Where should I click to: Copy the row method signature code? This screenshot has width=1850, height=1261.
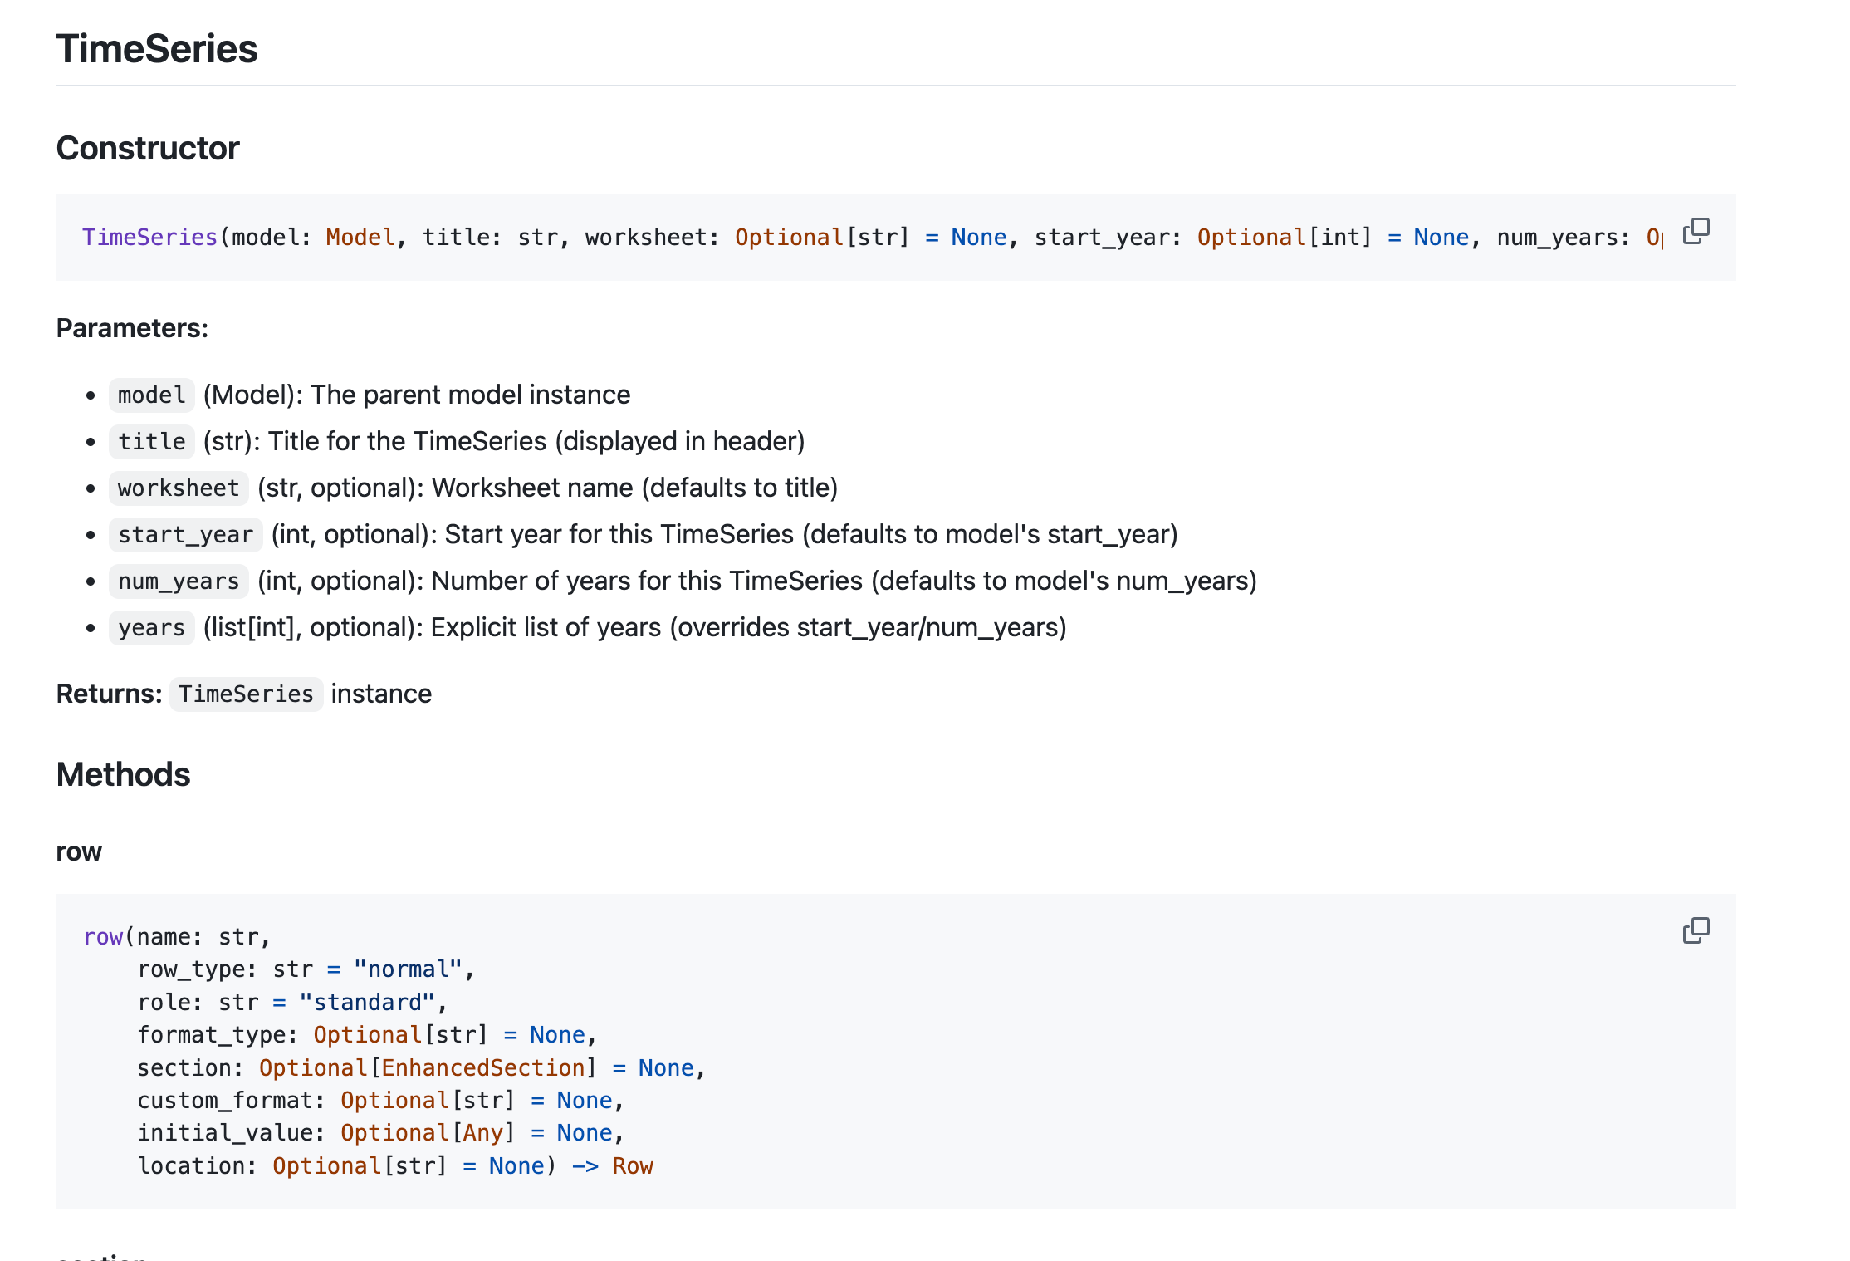[1695, 930]
